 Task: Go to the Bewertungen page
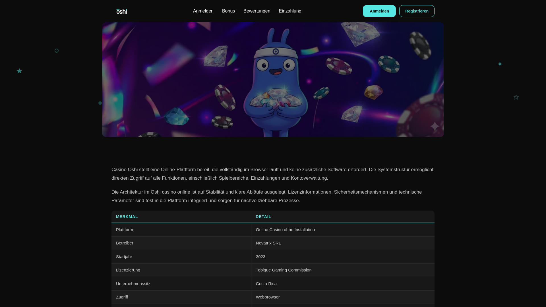257,11
